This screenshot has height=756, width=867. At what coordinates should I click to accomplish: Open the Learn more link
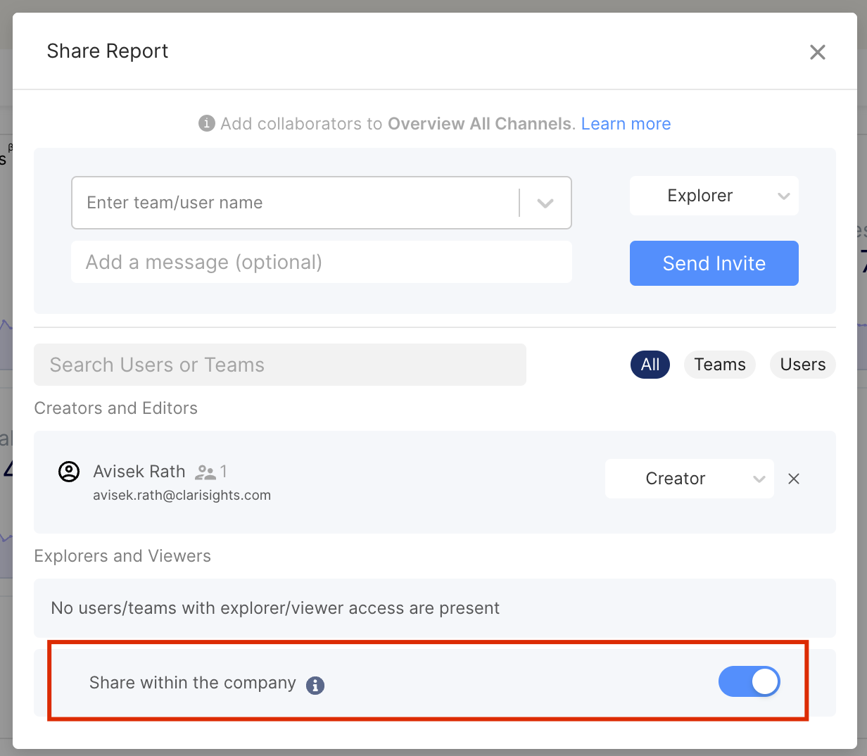tap(626, 124)
